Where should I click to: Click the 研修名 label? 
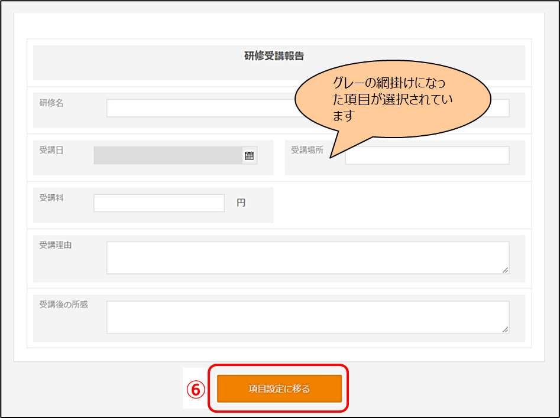point(51,103)
